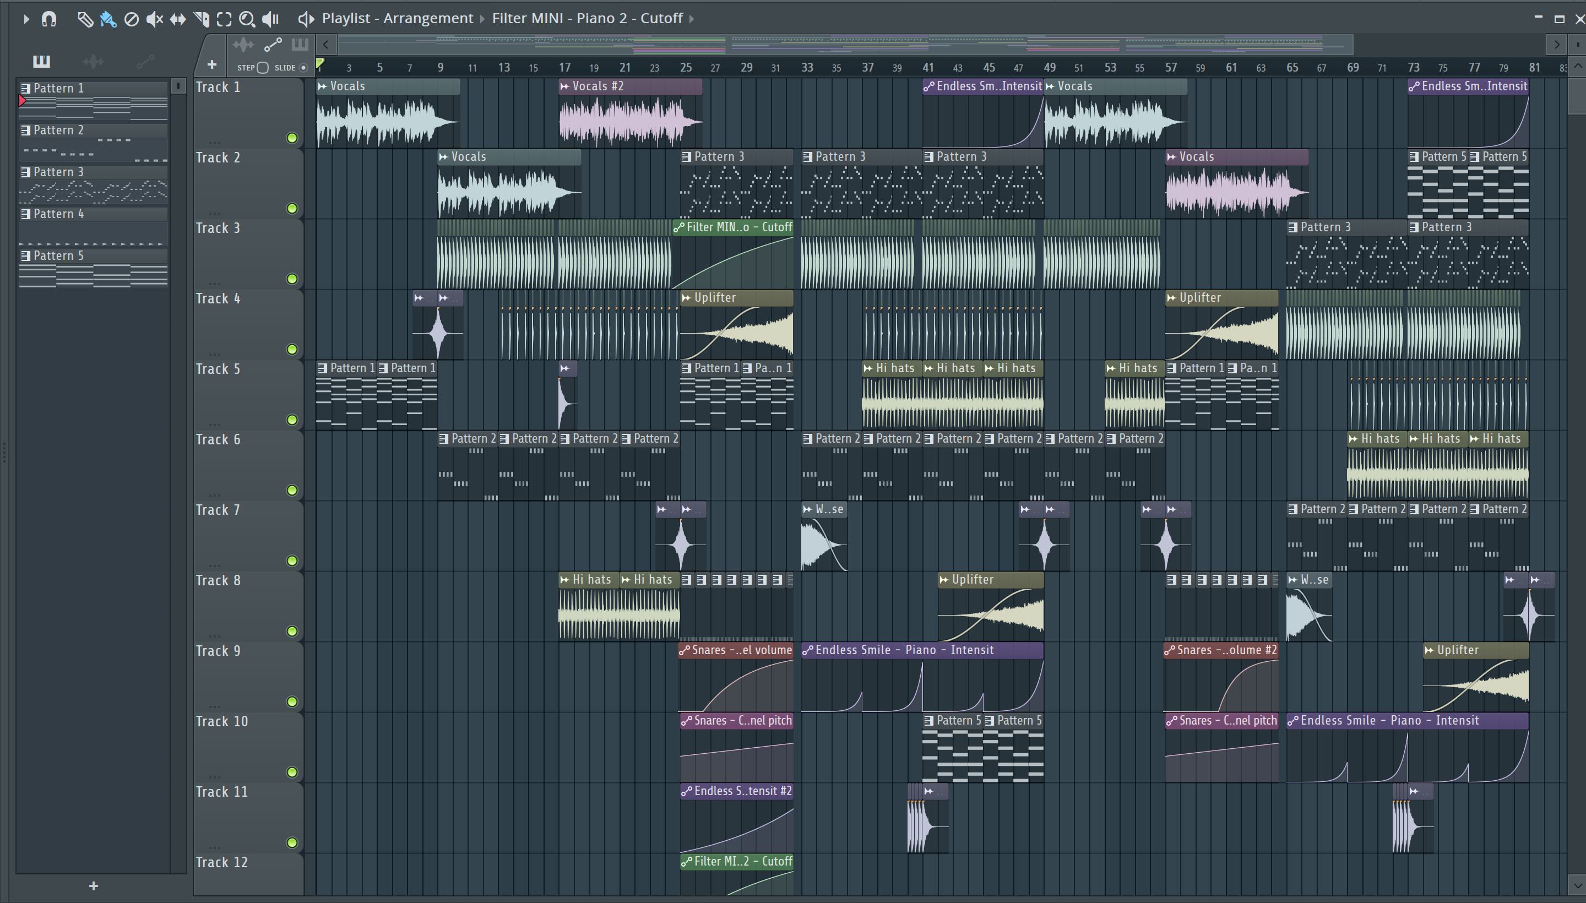Click Playlist - Arrangement title

[398, 19]
